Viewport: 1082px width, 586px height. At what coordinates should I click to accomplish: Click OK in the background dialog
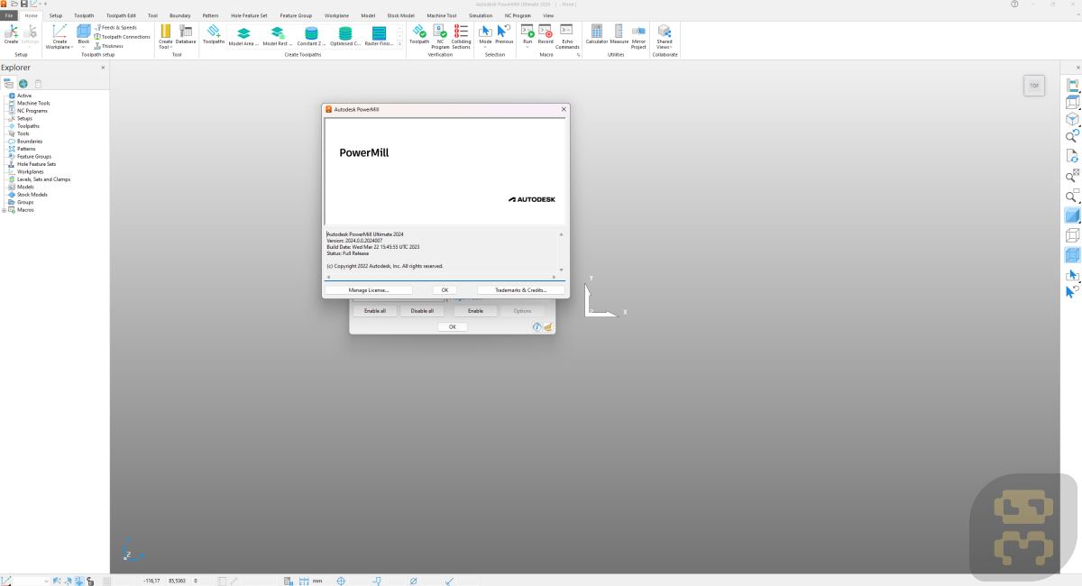click(452, 327)
